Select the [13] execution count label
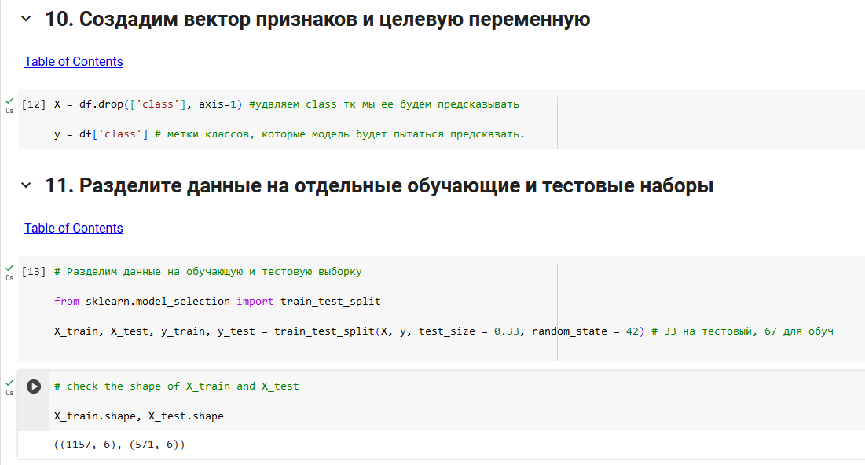This screenshot has height=465, width=865. [34, 272]
